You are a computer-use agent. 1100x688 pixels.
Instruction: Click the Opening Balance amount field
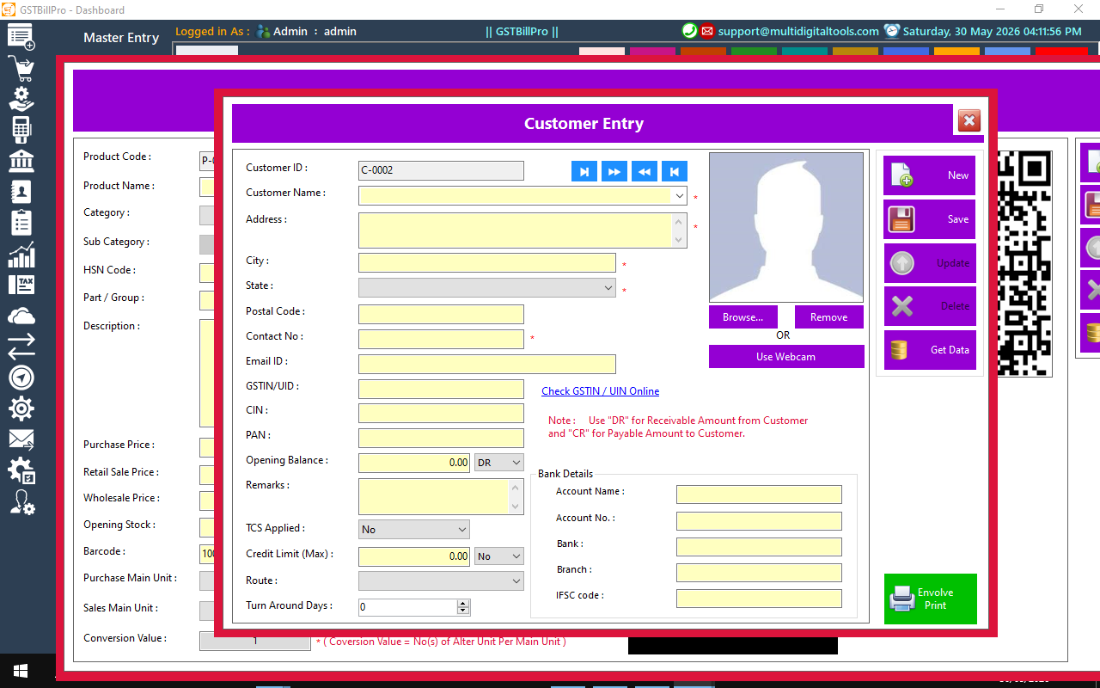coord(414,463)
